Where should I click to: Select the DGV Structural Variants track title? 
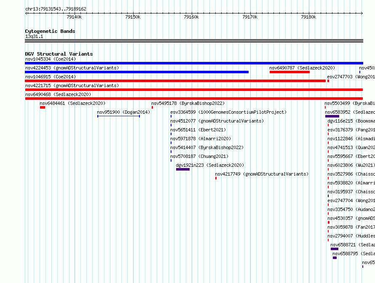(59, 54)
